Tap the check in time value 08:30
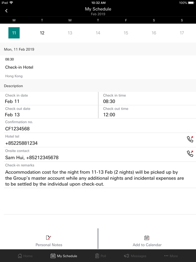This screenshot has height=262, width=196. (109, 101)
